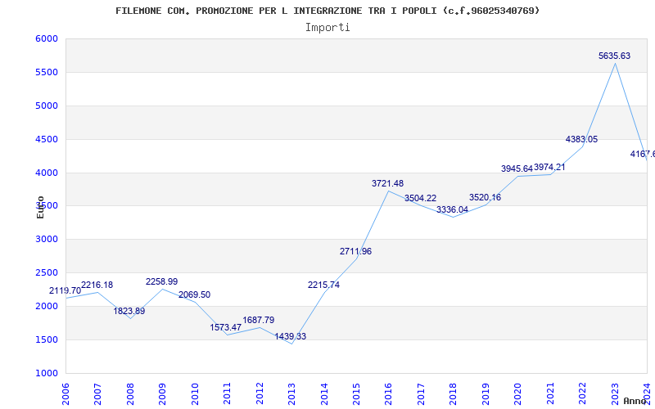655x409 pixels.
Task: Click the 2021 x-axis year label
Action: 550,393
